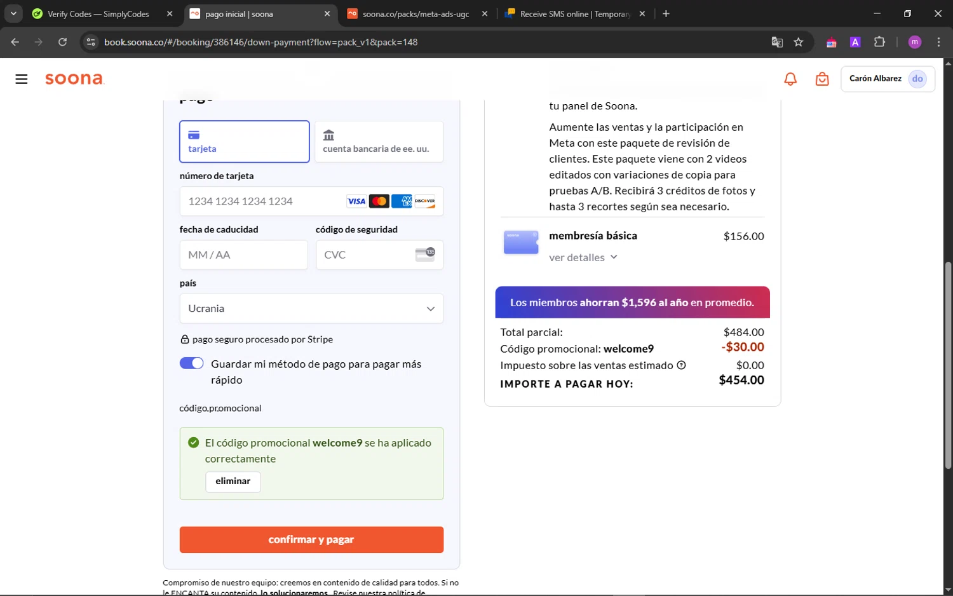The image size is (953, 596).
Task: Click the page vertical scrollbar
Action: click(x=948, y=365)
